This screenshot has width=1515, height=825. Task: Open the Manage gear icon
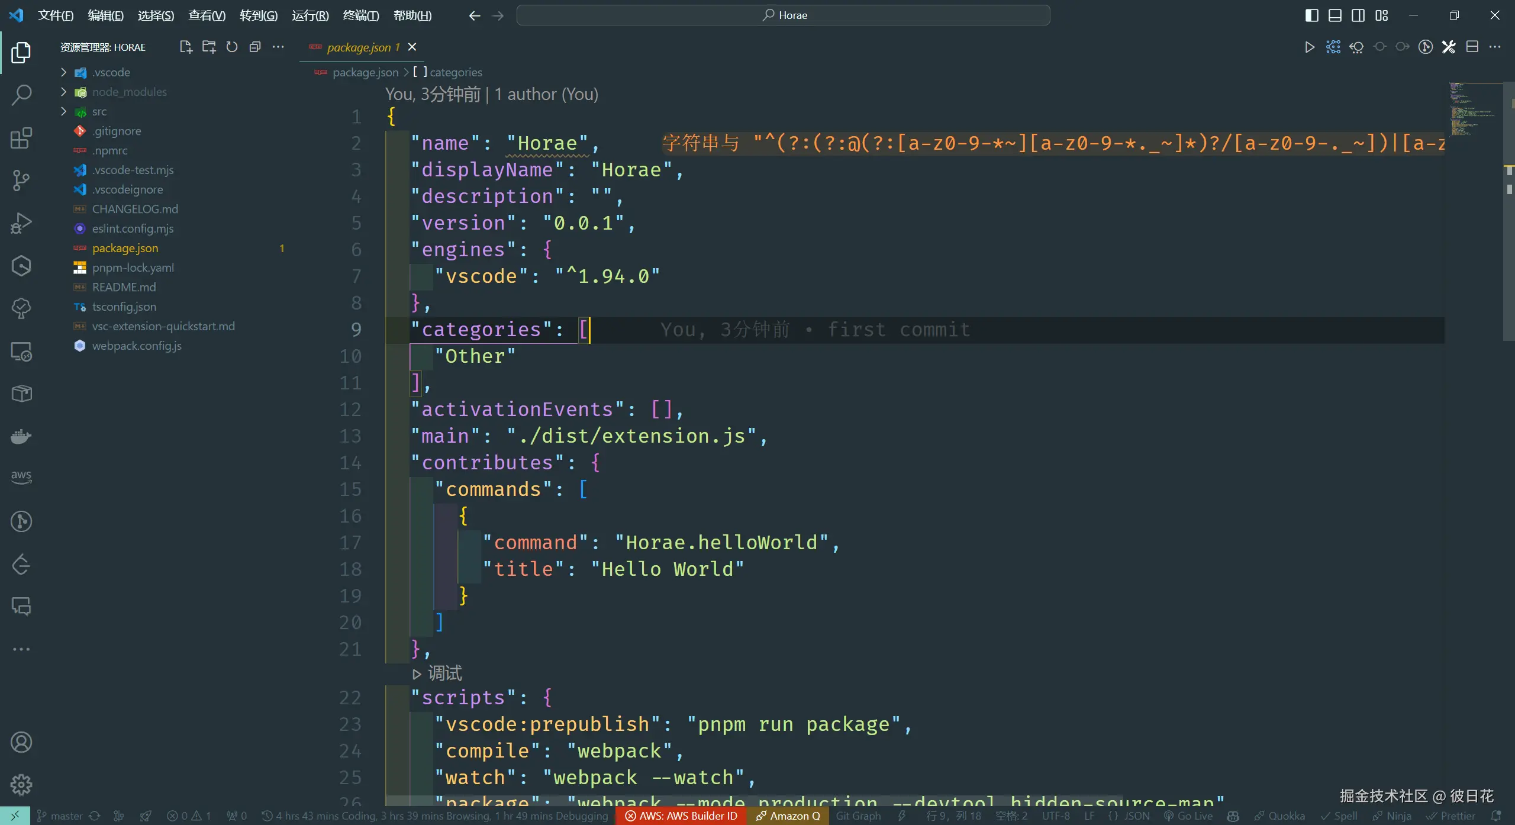[x=21, y=785]
